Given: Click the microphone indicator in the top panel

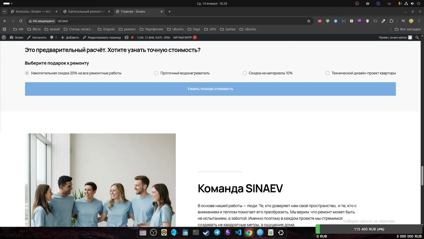Looking at the screenshot, I should pos(400,4).
